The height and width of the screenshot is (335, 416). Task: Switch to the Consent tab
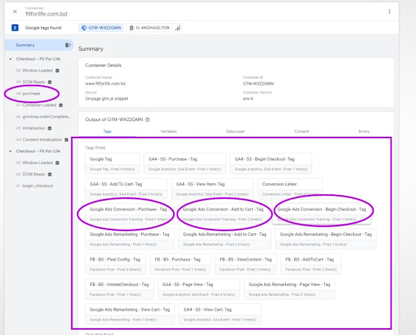pos(302,131)
